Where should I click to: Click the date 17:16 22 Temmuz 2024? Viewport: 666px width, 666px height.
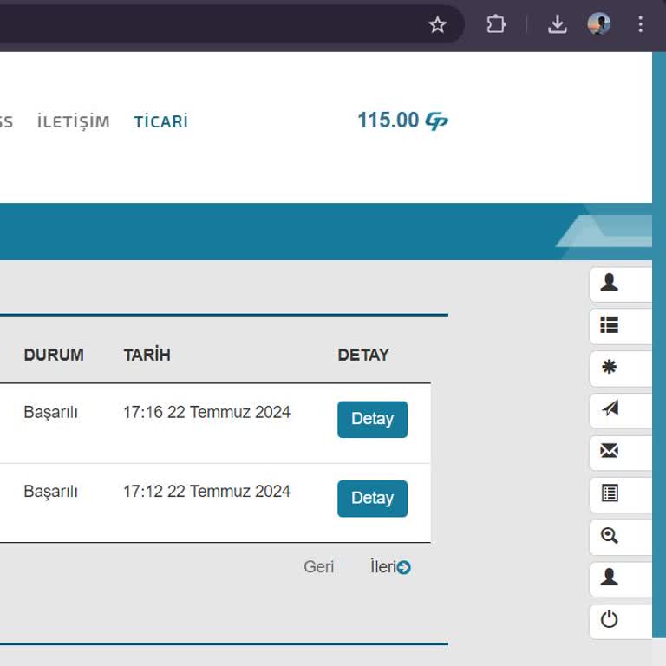[x=207, y=412]
